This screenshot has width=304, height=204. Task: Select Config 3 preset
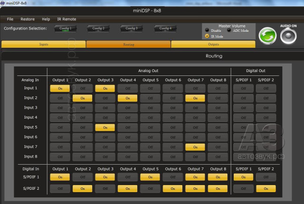click(x=132, y=28)
